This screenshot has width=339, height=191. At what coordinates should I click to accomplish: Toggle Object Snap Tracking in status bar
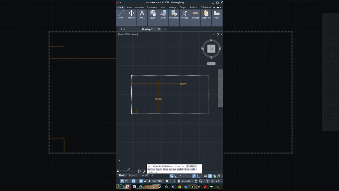(194, 176)
